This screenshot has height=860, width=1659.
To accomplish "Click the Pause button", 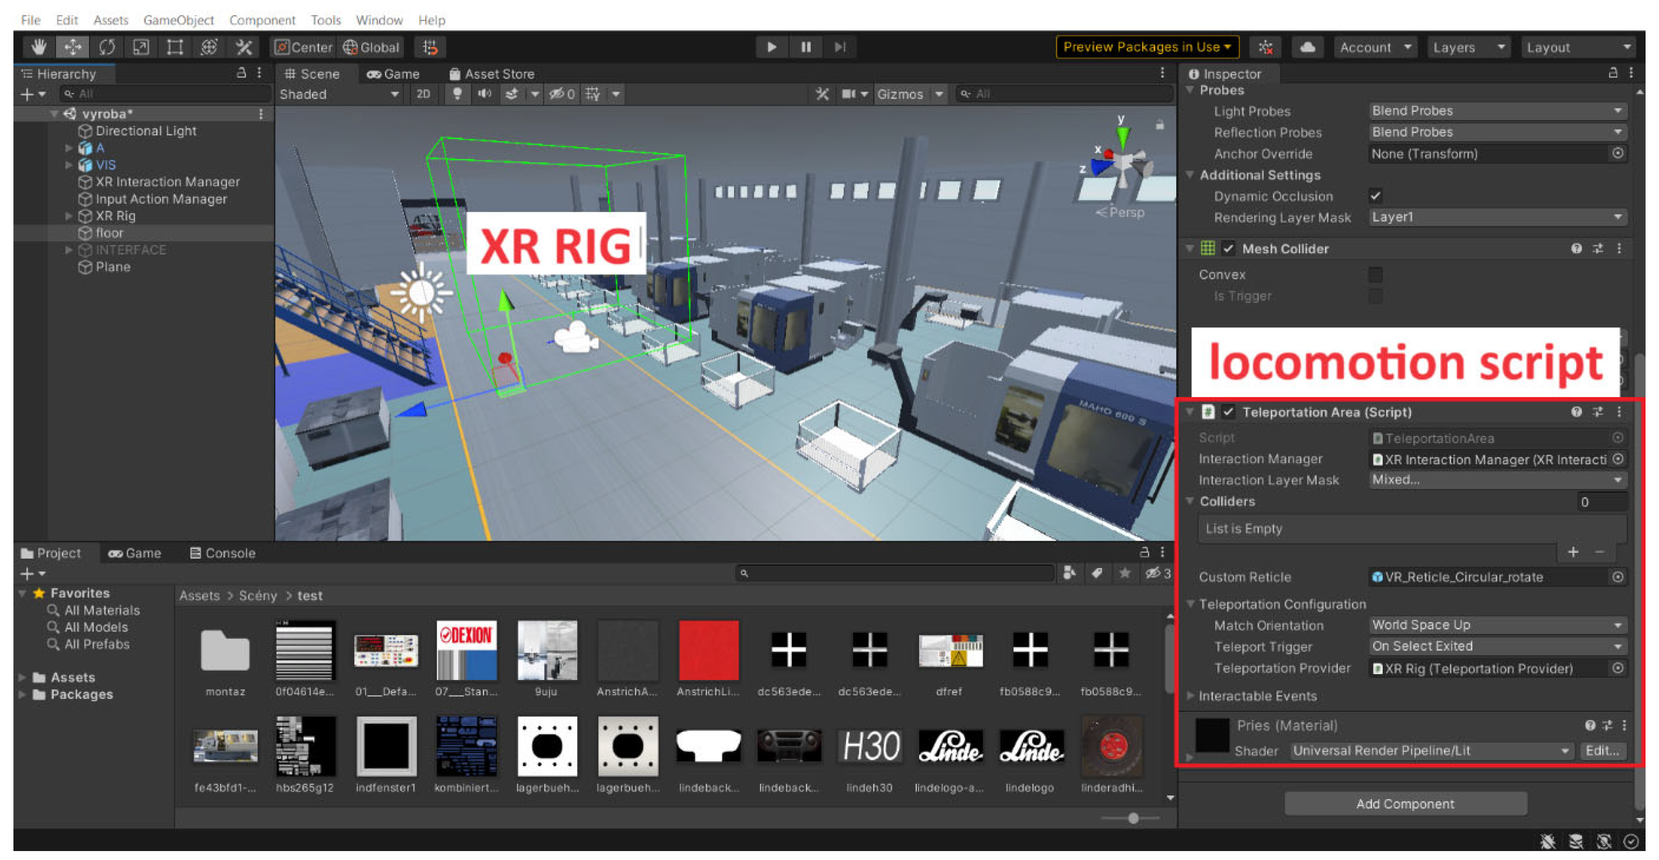I will 806,47.
